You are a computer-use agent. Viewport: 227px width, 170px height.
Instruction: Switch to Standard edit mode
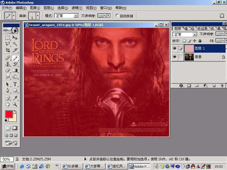tap(8, 128)
